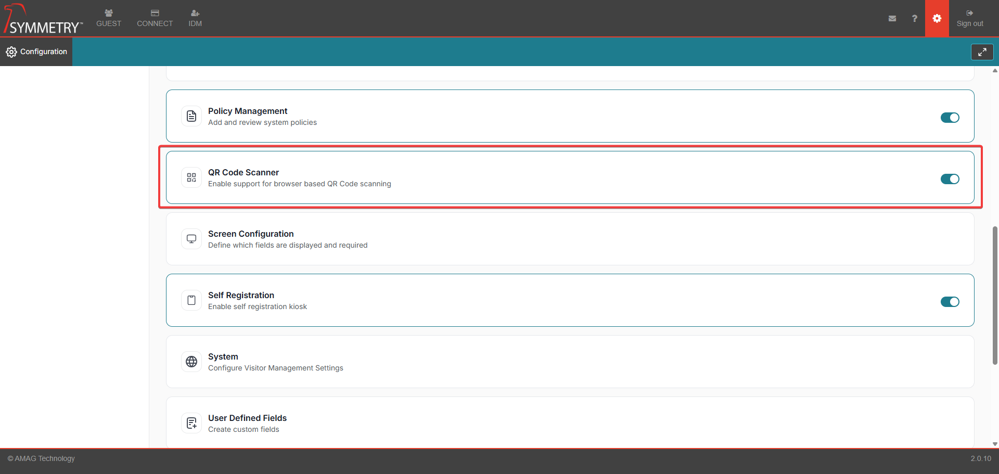This screenshot has width=999, height=474.
Task: Click the Screen Configuration monitor icon
Action: point(191,239)
